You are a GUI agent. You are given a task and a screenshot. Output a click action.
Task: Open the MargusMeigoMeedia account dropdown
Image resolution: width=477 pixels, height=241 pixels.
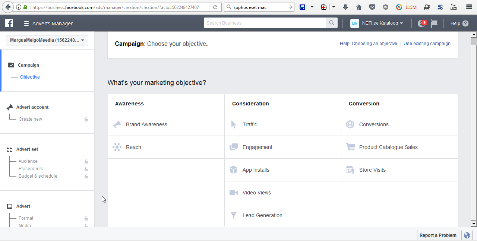(47, 40)
